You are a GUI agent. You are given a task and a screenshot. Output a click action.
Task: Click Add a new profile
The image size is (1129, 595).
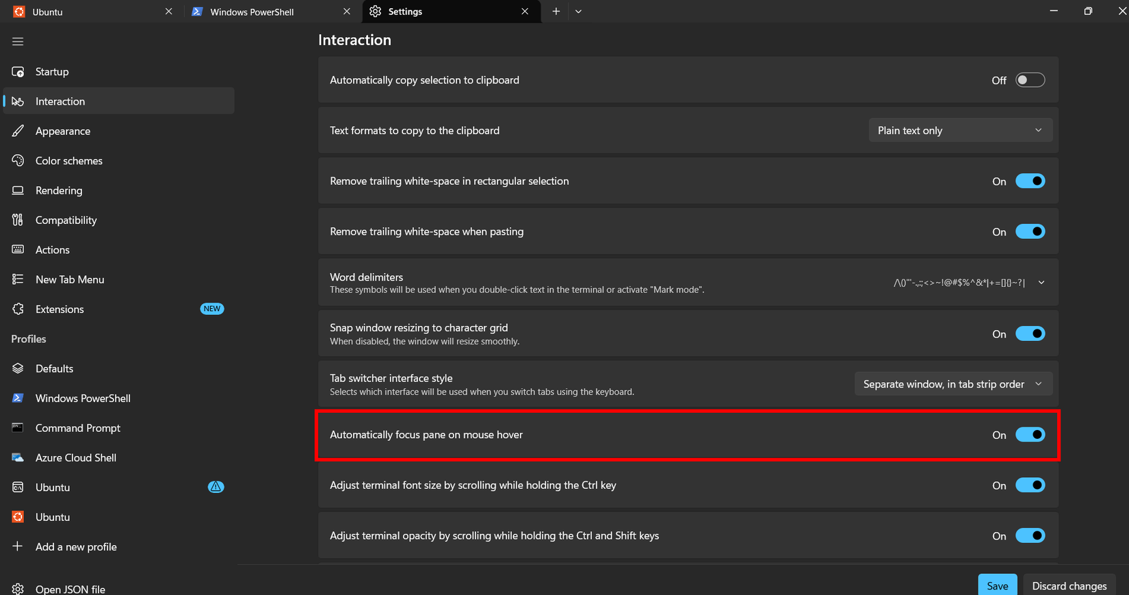118,546
